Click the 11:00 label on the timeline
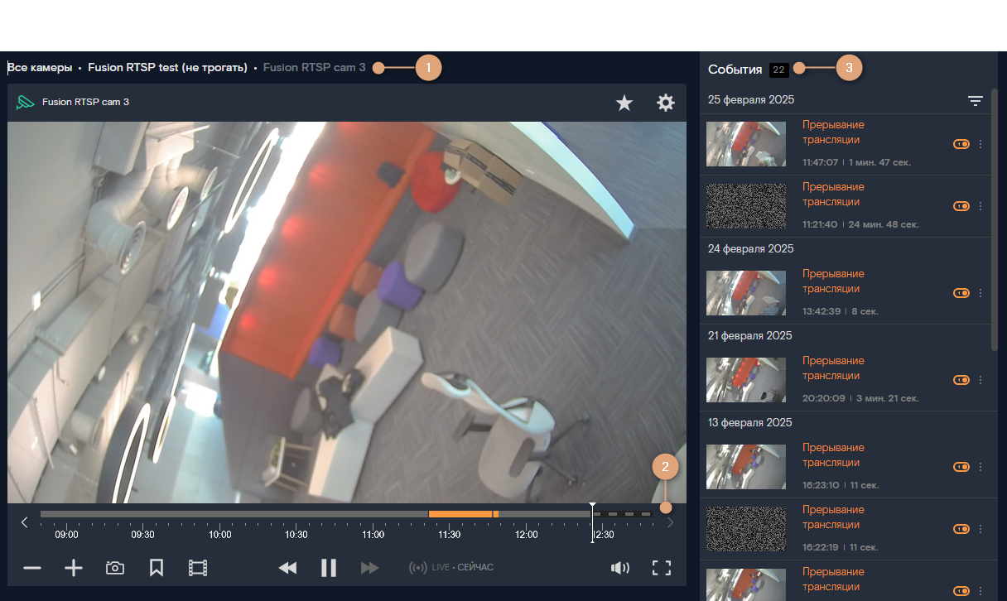Image resolution: width=1007 pixels, height=601 pixels. coord(373,535)
